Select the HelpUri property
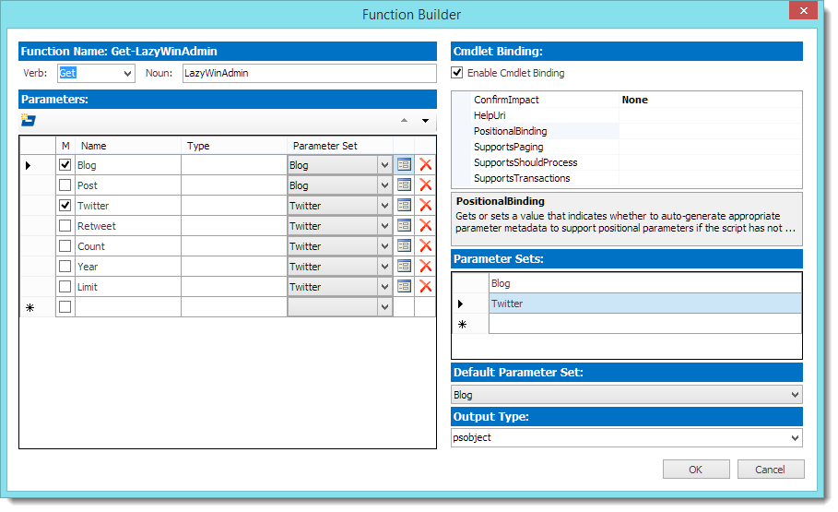This screenshot has height=512, width=838. (490, 115)
